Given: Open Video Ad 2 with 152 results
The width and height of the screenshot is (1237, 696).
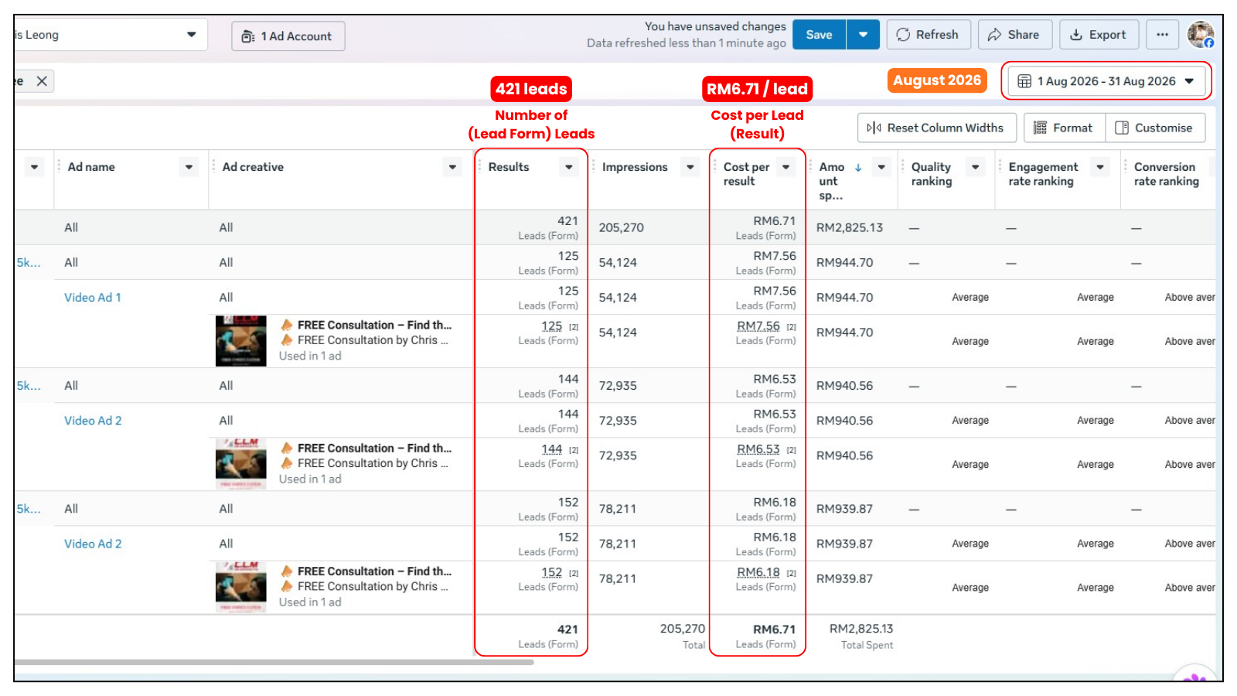Looking at the screenshot, I should tap(93, 544).
